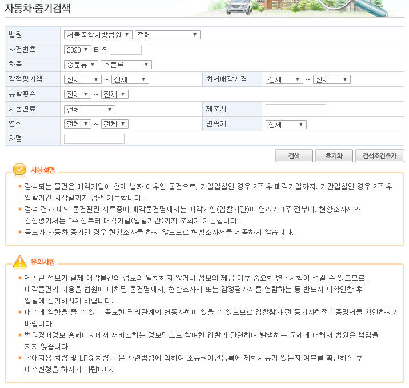Screen dimensions: 409x388
Task: Open the 2020 case year dropdown
Action: 78,50
